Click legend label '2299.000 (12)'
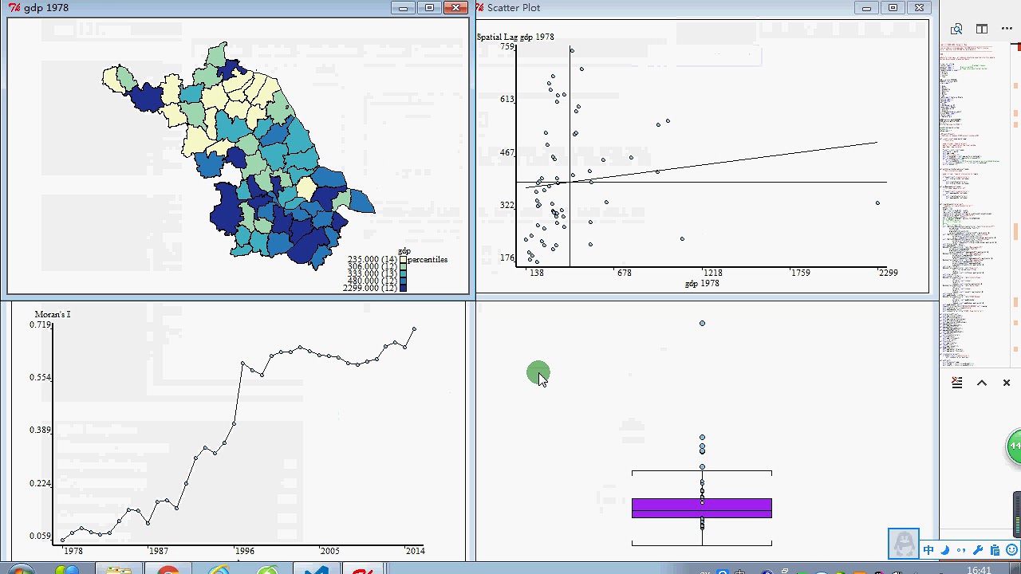This screenshot has height=574, width=1021. 370,289
